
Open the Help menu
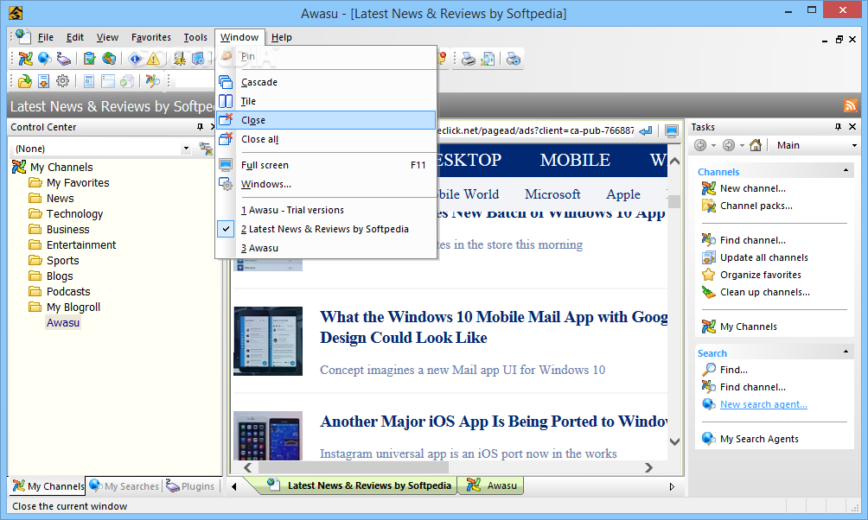pos(281,37)
